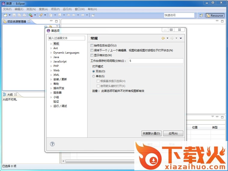Screen dimensions: 228x171
Task: Click the 恢复默认值 button
Action: pyautogui.click(x=151, y=133)
